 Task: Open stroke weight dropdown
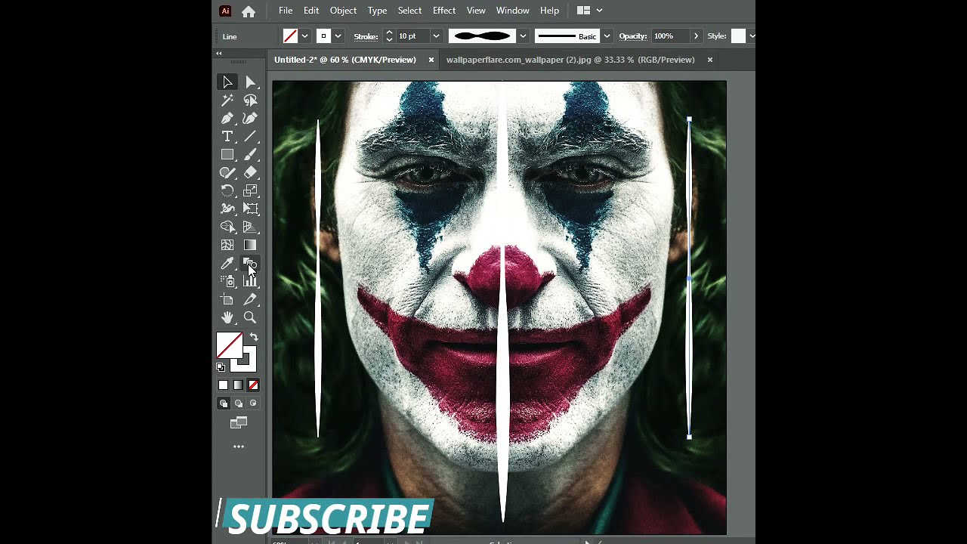tap(436, 36)
